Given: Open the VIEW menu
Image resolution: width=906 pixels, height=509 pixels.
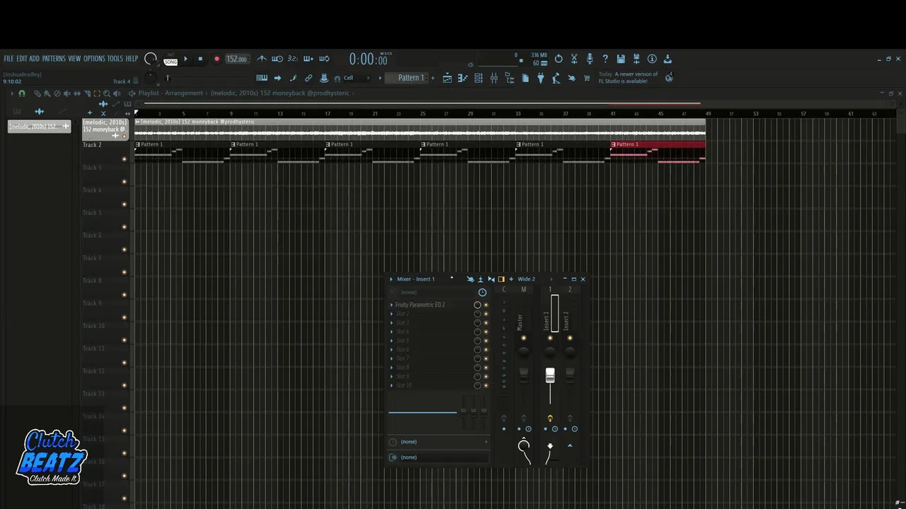Looking at the screenshot, I should 74,59.
